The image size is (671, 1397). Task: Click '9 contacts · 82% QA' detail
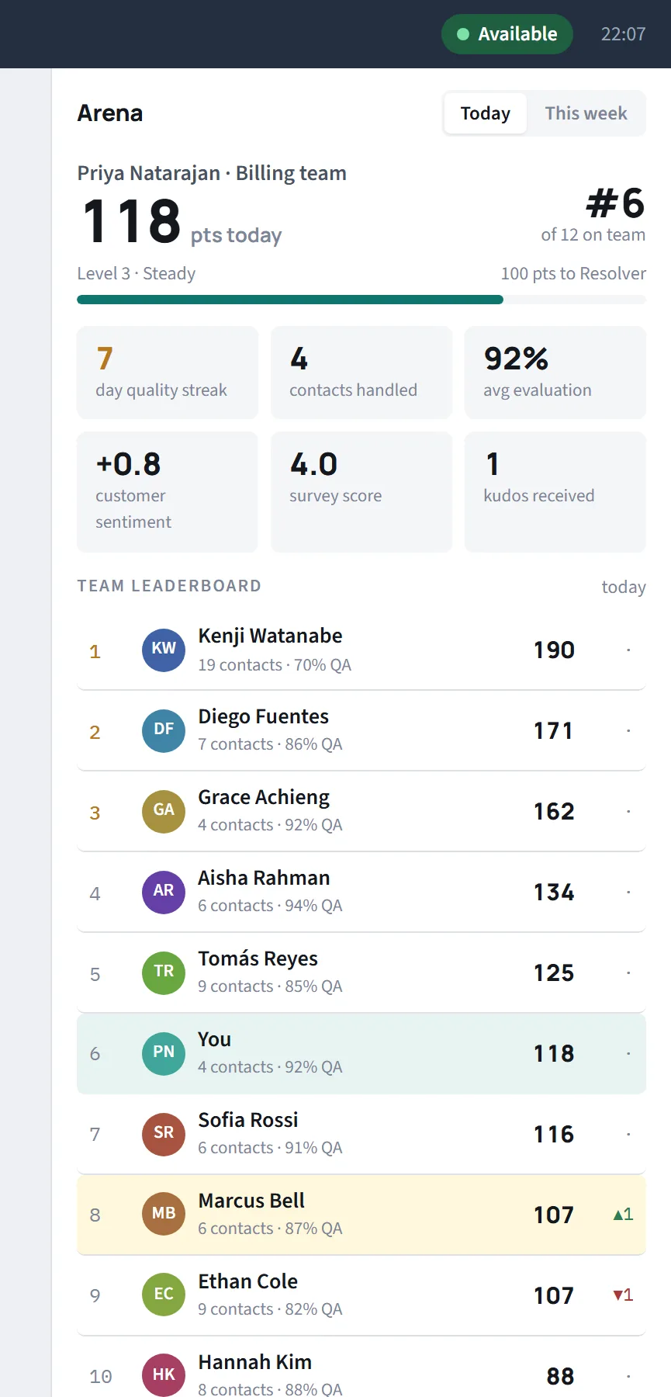click(270, 1309)
